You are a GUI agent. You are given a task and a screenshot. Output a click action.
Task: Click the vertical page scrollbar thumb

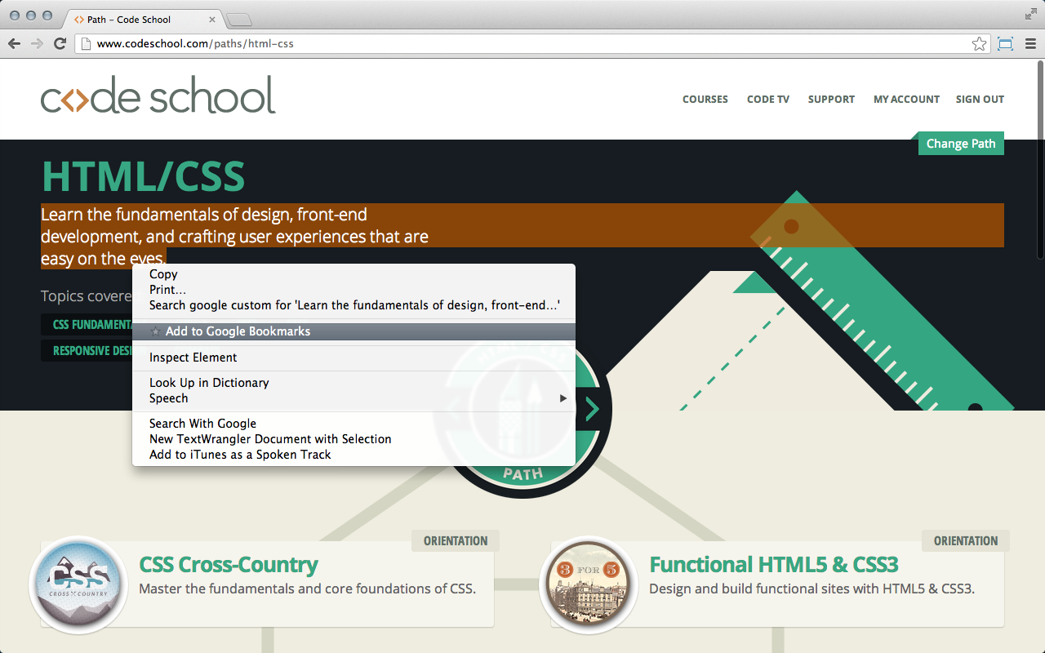point(1039,161)
